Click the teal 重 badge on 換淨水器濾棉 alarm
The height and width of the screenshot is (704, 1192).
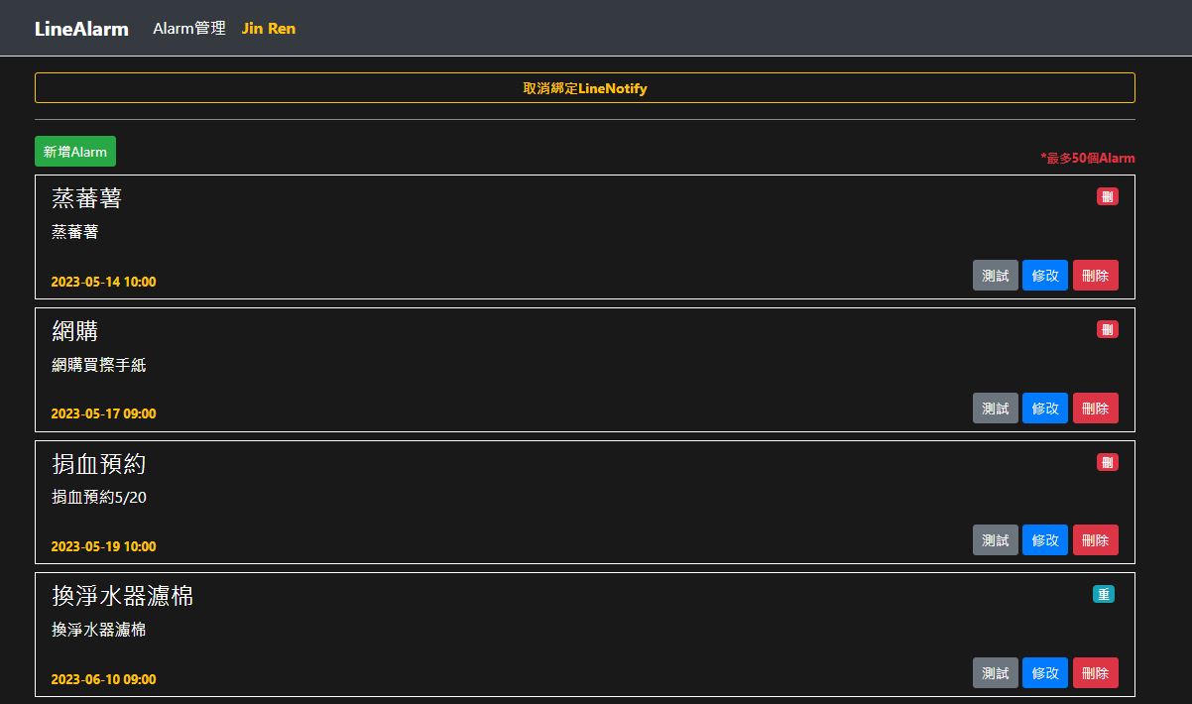[1103, 594]
